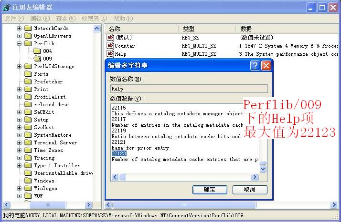Click data box horizontal scroll right arrow
This screenshot has height=222, width=341.
click(x=255, y=177)
